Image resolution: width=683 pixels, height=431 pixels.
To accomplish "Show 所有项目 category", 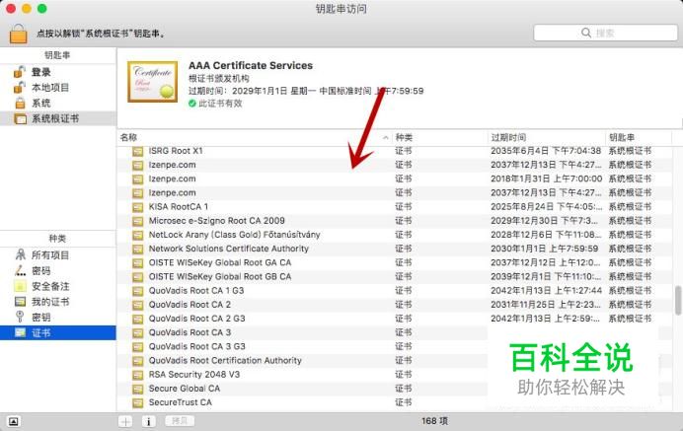I will point(58,254).
